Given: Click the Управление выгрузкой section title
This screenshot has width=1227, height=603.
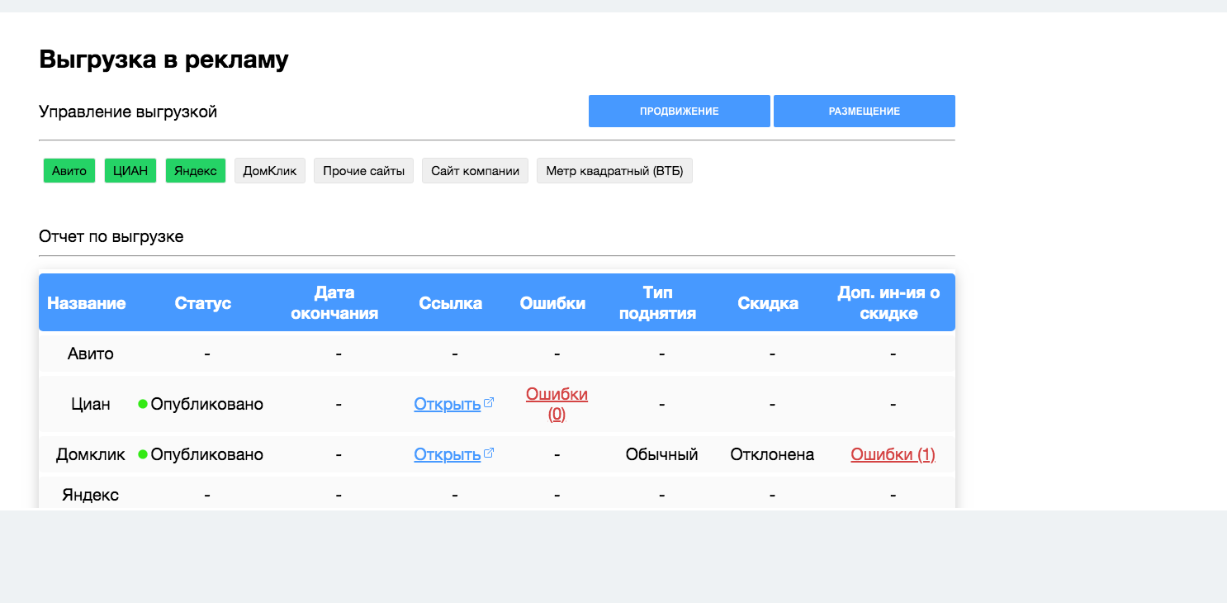Looking at the screenshot, I should tap(128, 112).
